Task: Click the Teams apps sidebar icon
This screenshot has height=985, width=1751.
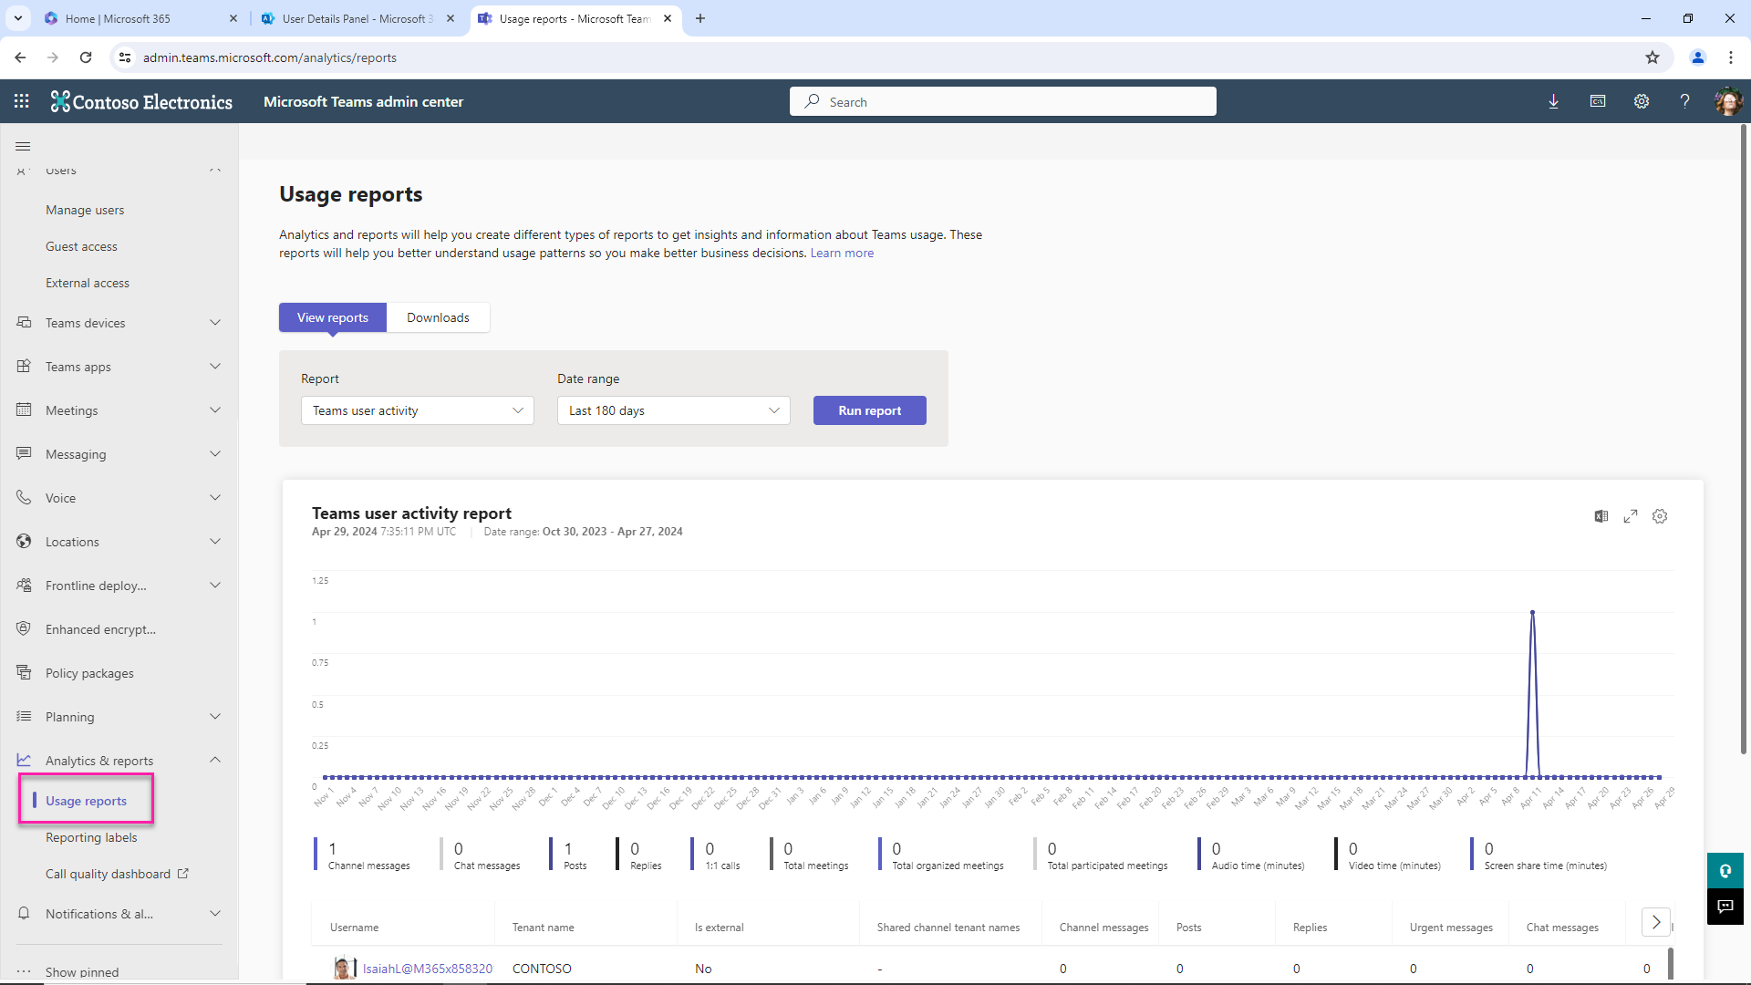Action: (x=24, y=367)
